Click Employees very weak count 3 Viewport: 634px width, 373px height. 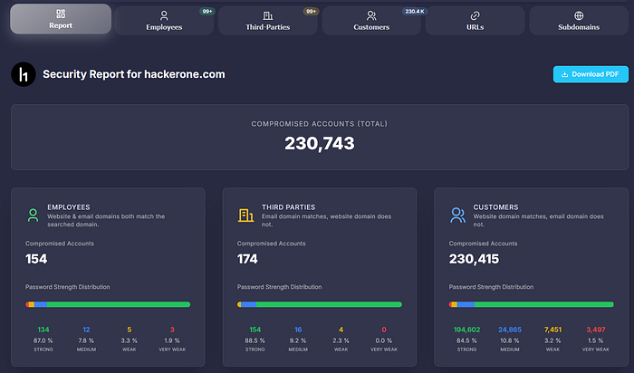point(172,330)
